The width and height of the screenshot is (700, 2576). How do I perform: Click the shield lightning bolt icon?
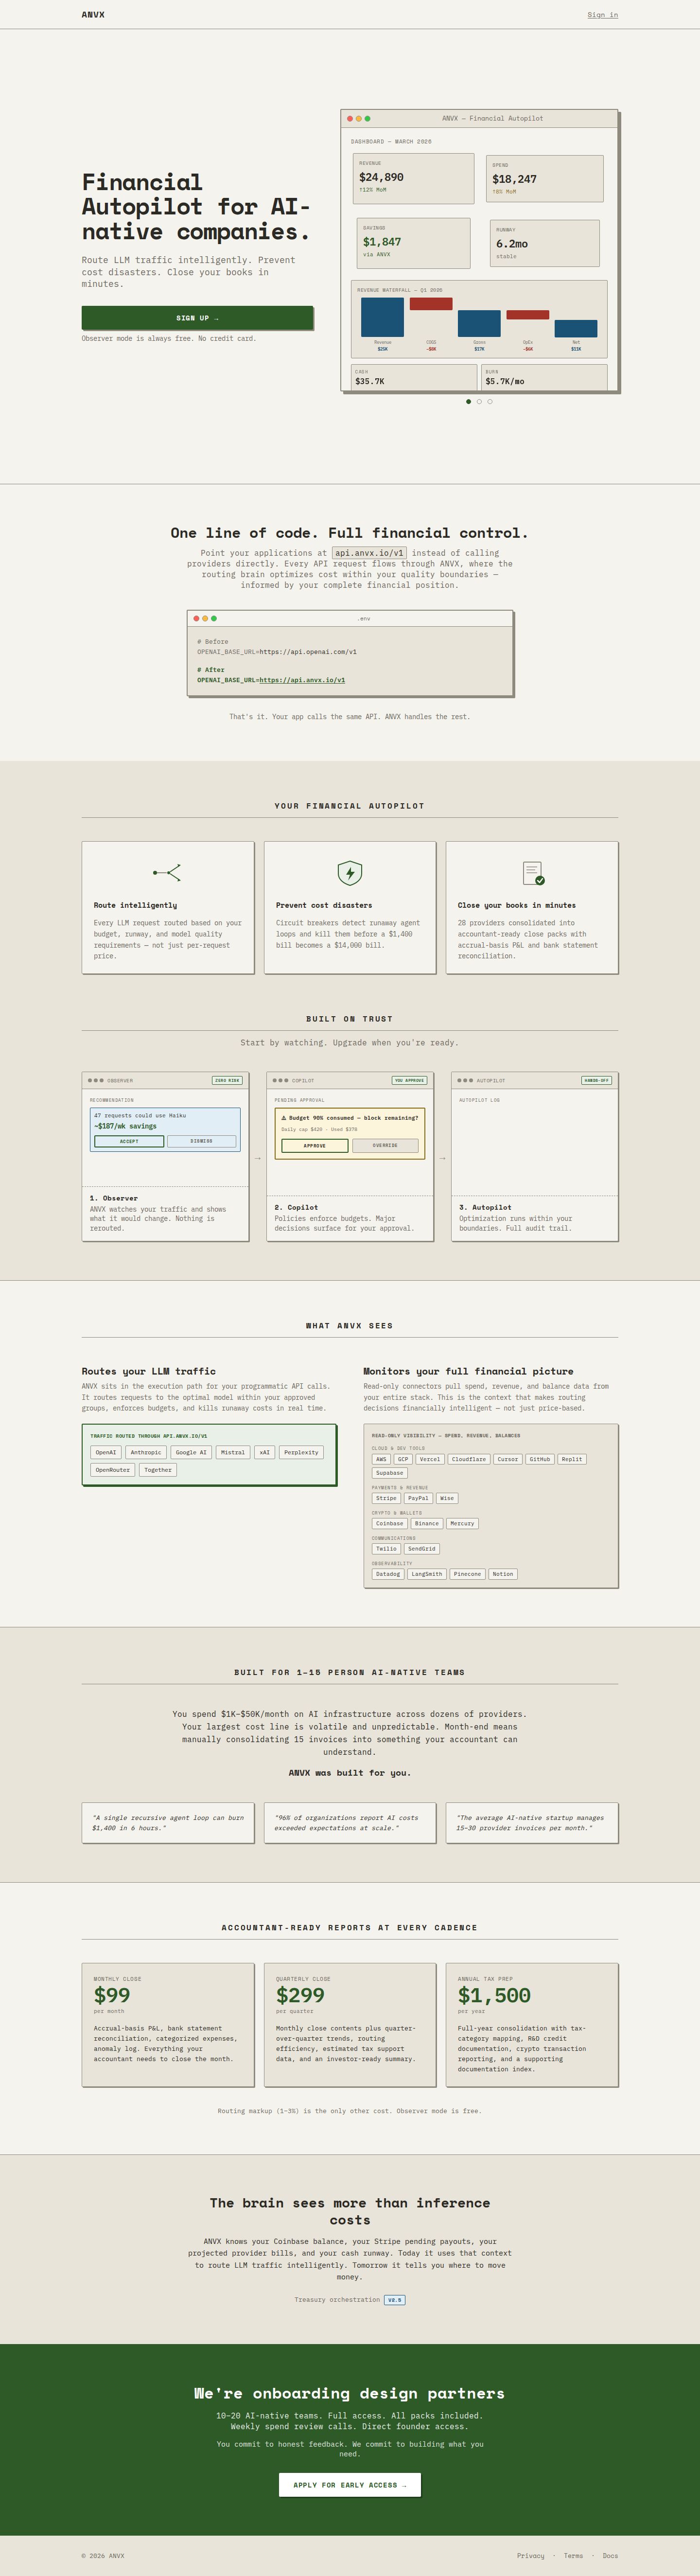350,872
